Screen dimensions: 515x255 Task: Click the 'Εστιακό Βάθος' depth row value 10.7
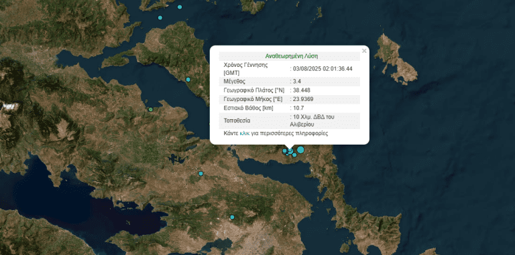coord(298,108)
